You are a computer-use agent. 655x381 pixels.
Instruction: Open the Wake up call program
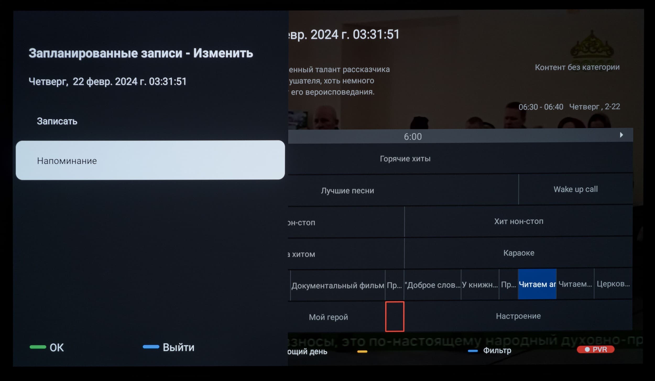coord(575,189)
